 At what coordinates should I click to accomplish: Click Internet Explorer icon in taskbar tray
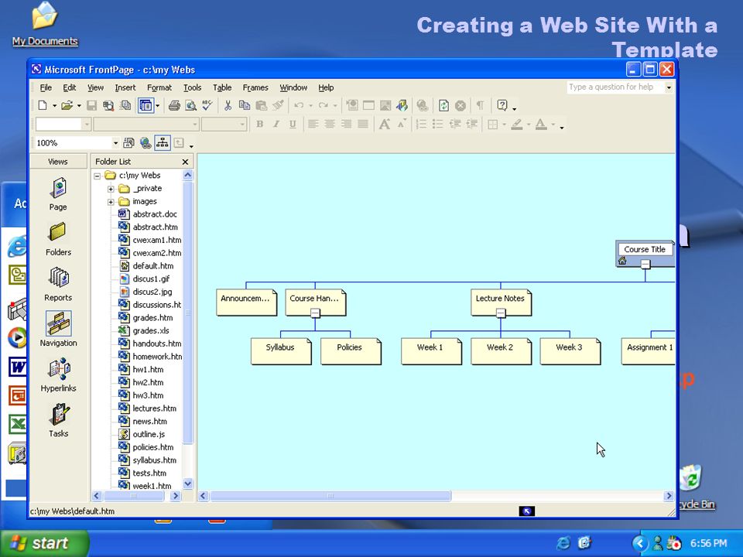click(563, 543)
